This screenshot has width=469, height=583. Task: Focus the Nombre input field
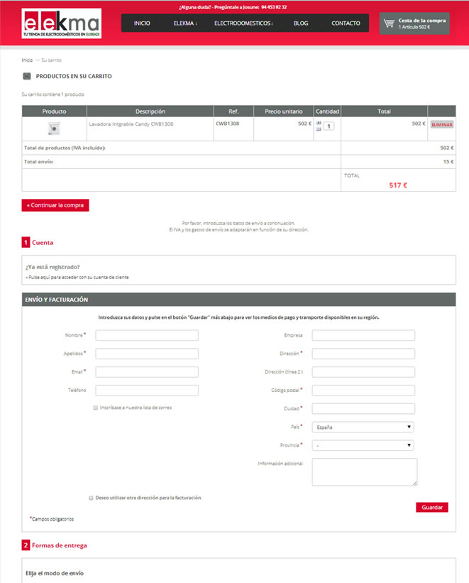[x=147, y=335]
